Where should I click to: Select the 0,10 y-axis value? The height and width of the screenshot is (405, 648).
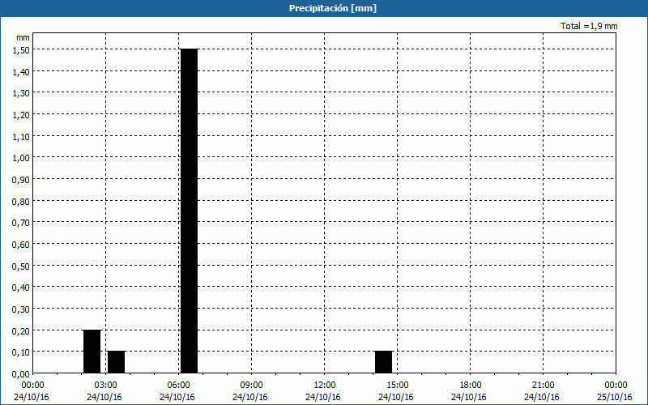(x=21, y=352)
